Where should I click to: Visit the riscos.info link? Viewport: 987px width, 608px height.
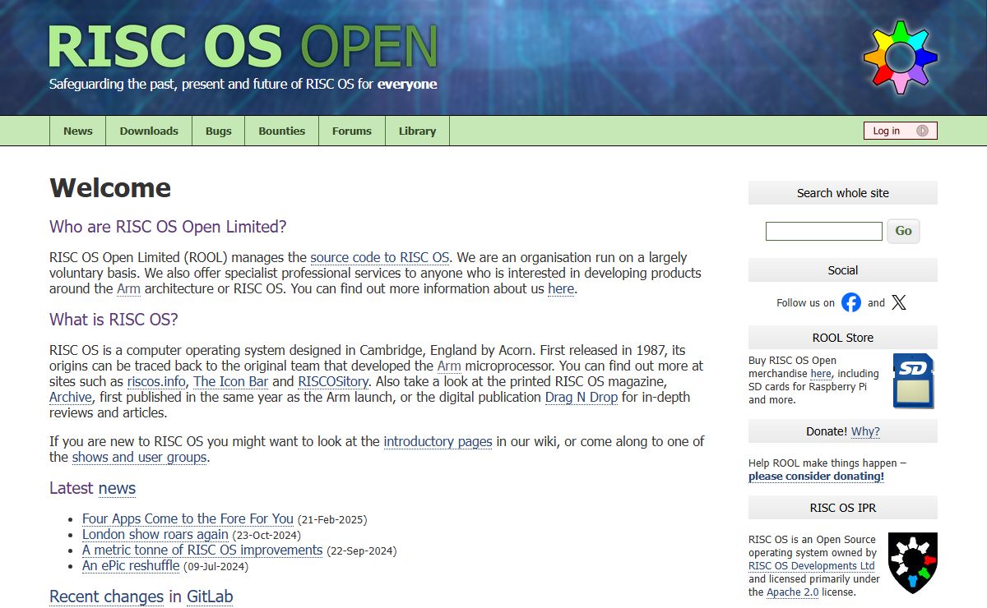pos(156,381)
